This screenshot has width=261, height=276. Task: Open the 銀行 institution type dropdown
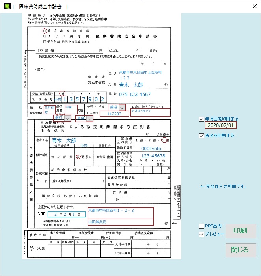(67, 119)
